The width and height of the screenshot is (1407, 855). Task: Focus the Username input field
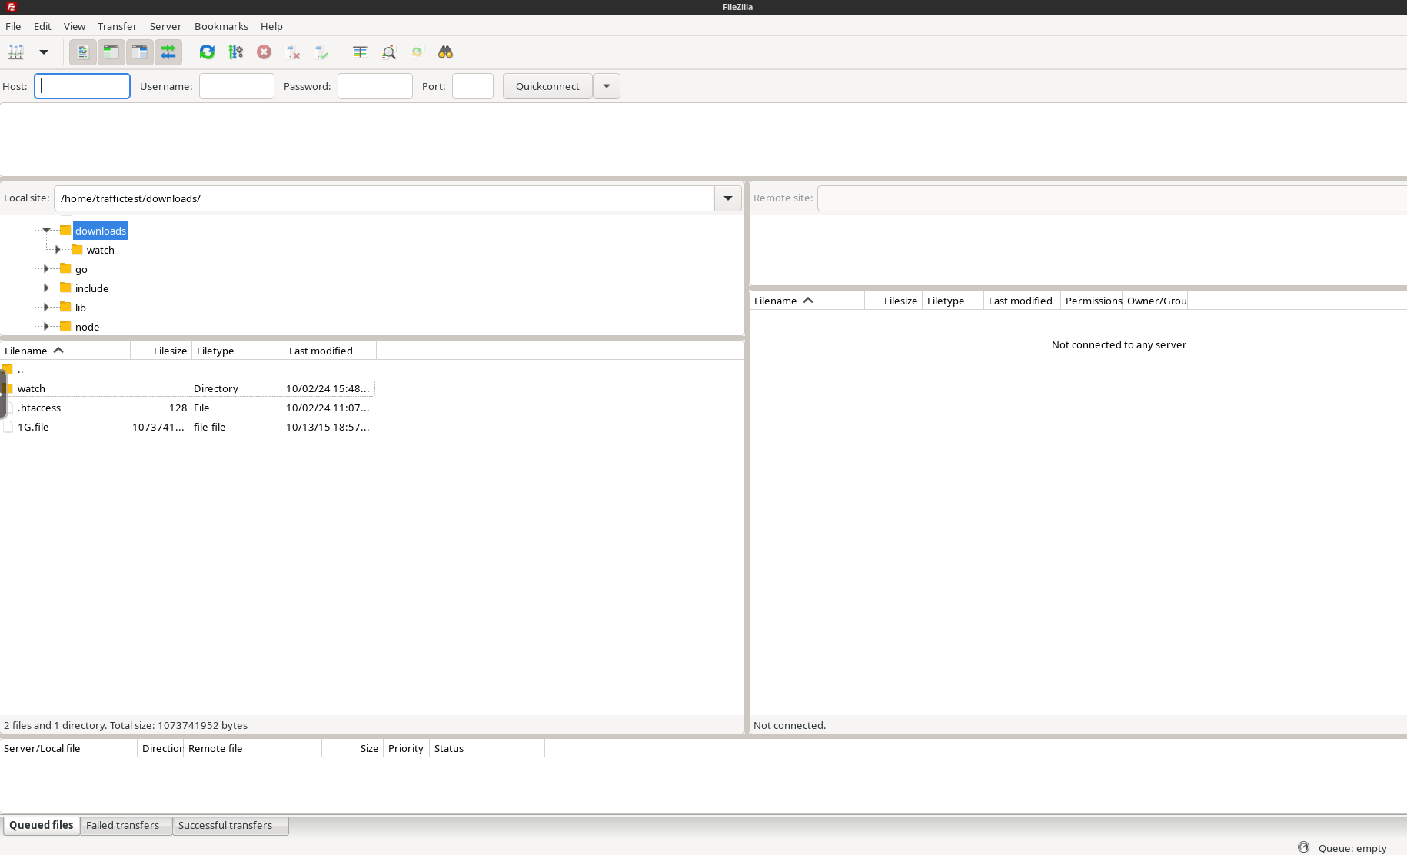coord(237,86)
